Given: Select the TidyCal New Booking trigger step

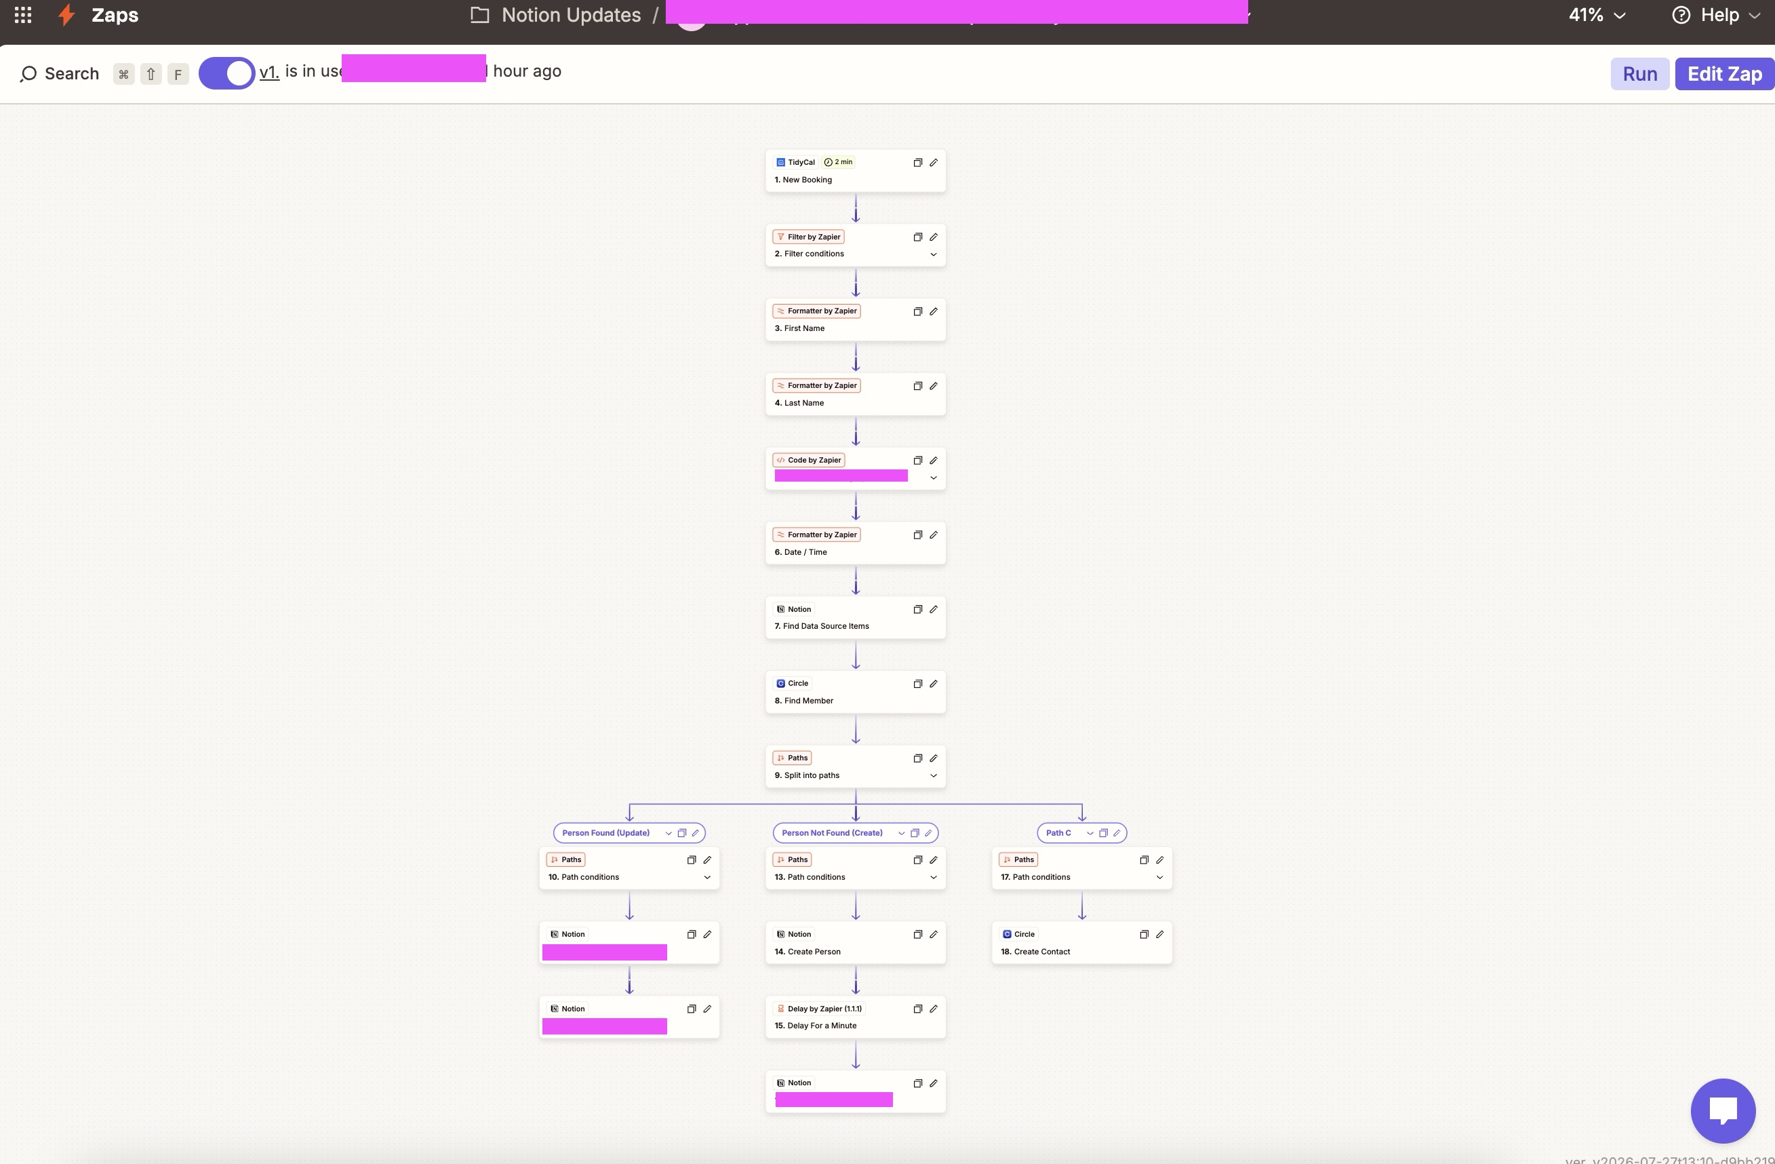Looking at the screenshot, I should point(856,171).
